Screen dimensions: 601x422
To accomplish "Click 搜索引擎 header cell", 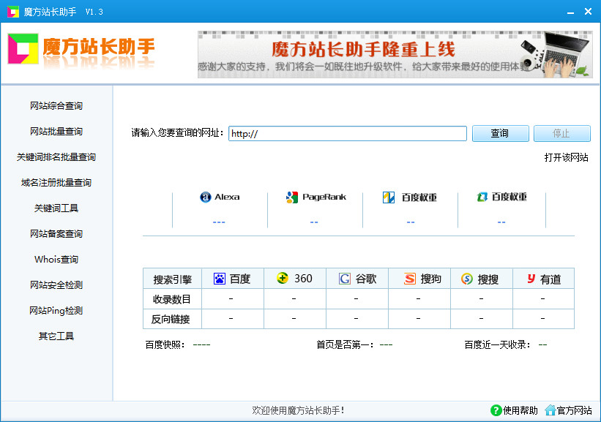I will pyautogui.click(x=172, y=279).
